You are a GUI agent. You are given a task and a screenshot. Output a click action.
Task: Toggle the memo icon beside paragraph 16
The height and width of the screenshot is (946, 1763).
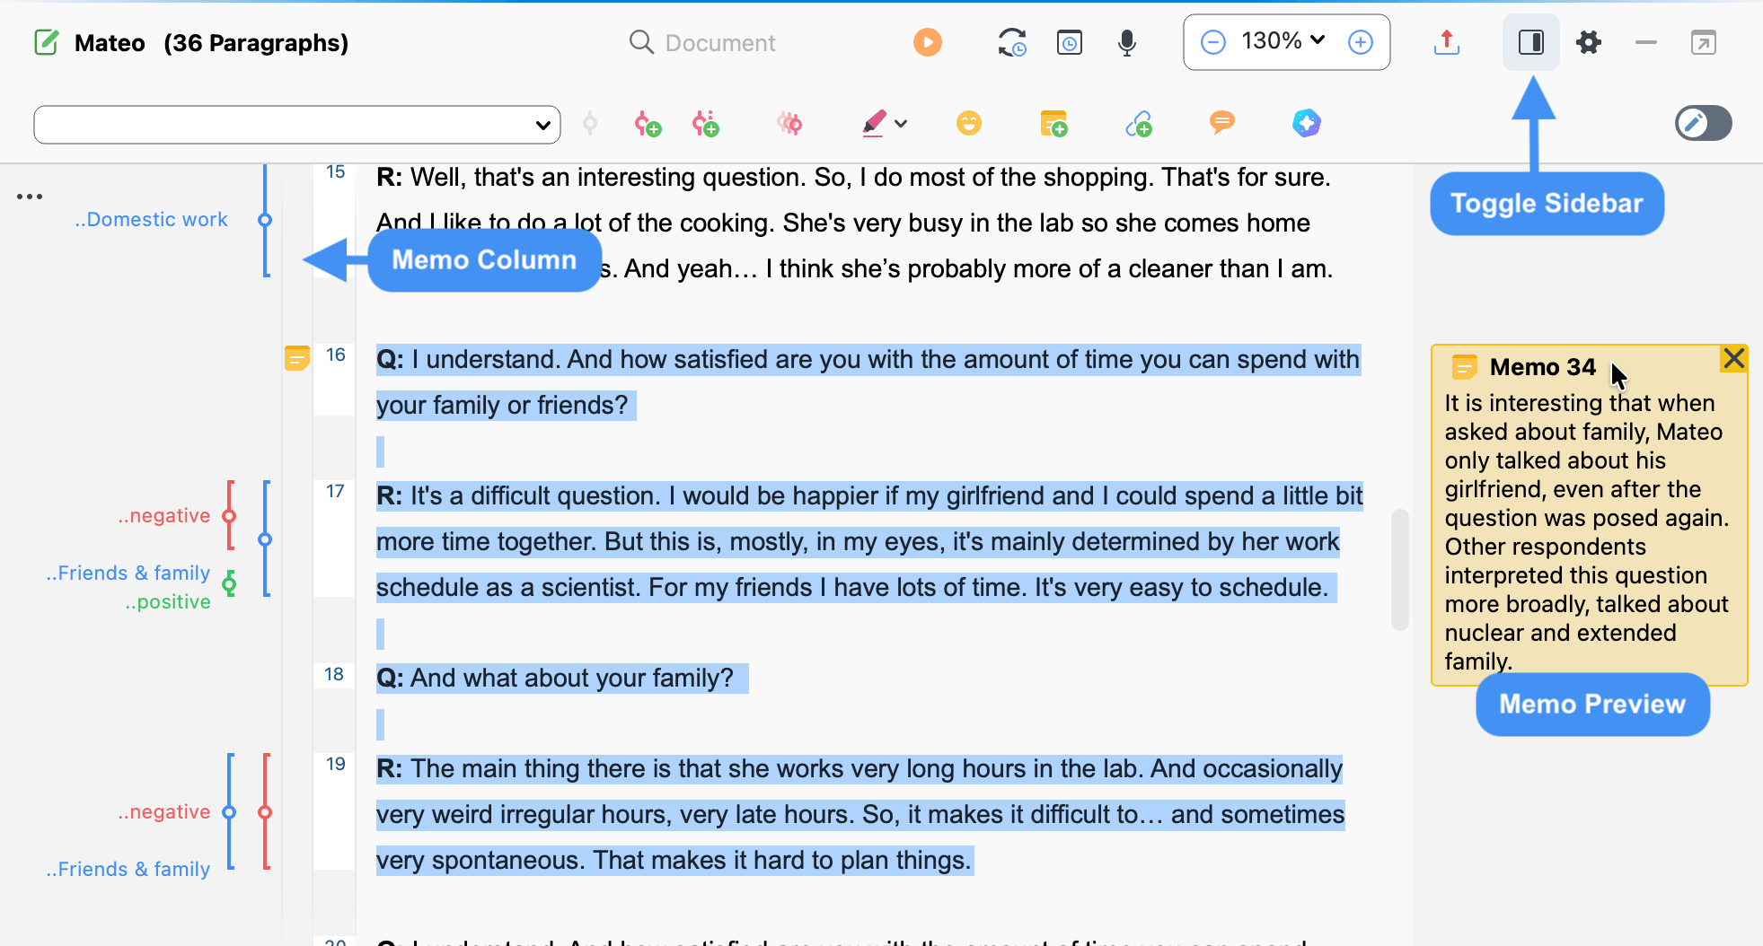[x=296, y=358]
